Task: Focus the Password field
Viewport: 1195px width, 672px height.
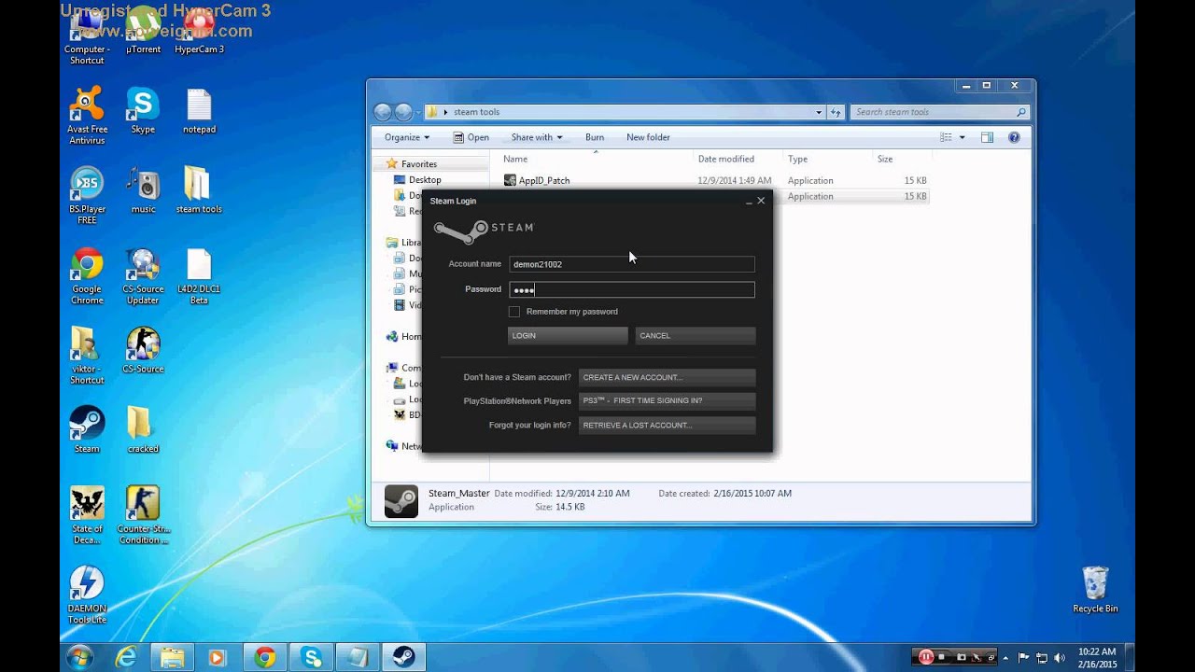Action: 632,289
